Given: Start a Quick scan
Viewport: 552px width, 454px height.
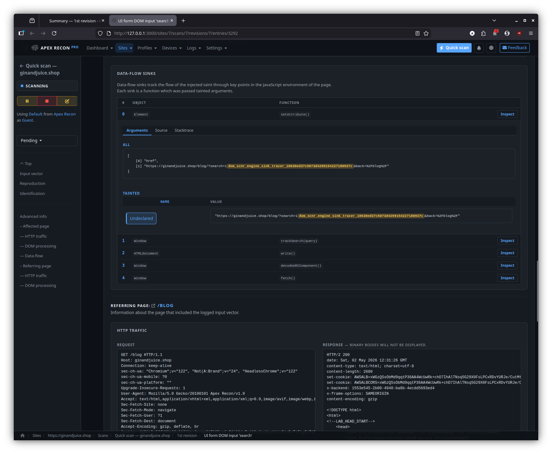Looking at the screenshot, I should coord(454,48).
